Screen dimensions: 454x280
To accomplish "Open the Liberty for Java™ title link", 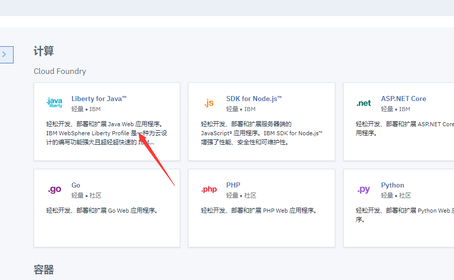I will tap(99, 99).
